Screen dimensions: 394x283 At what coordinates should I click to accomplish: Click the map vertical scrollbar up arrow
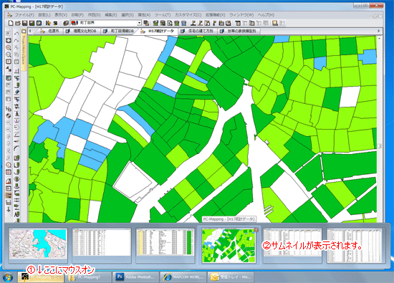point(379,39)
